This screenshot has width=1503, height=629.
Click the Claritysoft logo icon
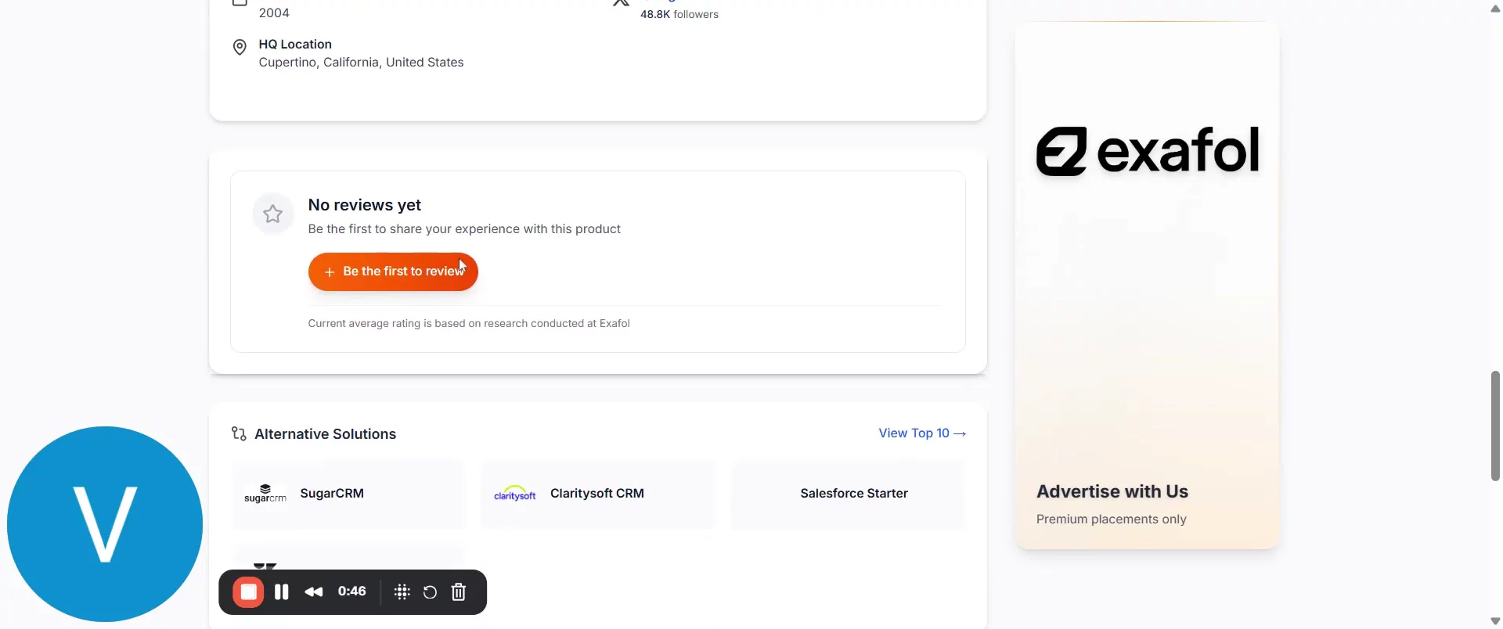(x=515, y=494)
